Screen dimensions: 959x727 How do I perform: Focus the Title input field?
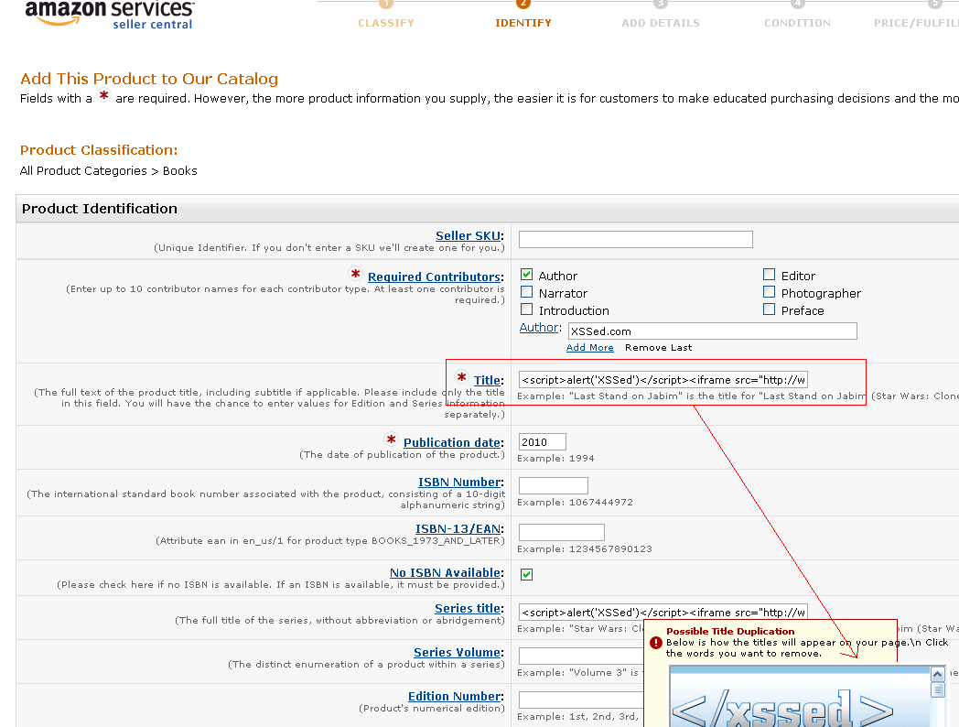[x=663, y=380]
